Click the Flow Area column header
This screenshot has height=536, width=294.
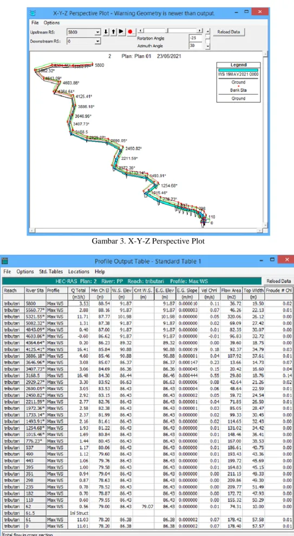click(x=231, y=290)
